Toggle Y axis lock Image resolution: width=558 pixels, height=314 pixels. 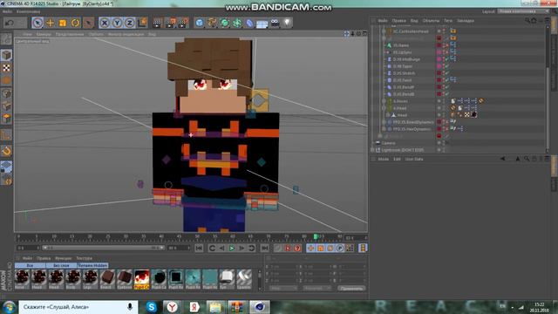point(117,24)
